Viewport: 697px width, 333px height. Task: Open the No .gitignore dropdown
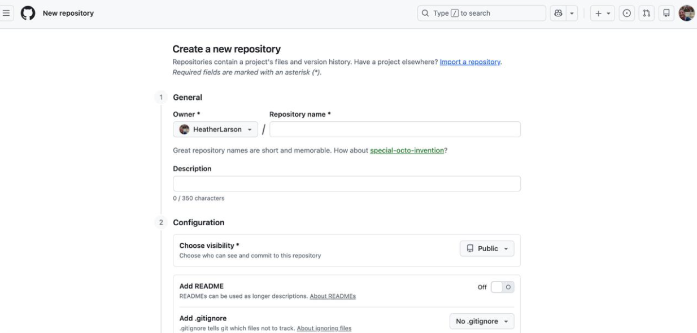(x=481, y=321)
